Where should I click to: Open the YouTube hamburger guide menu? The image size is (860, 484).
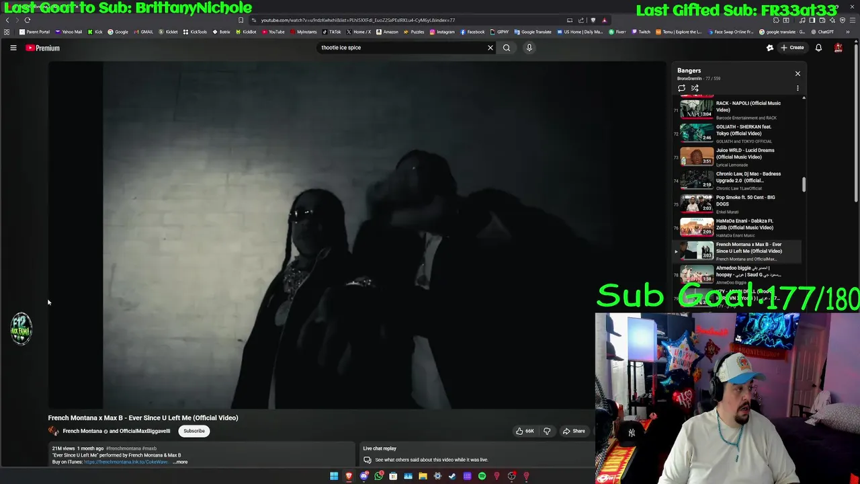tap(13, 48)
